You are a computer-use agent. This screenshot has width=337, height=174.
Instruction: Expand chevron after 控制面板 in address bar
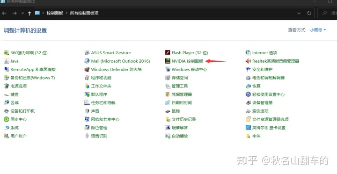click(x=66, y=13)
